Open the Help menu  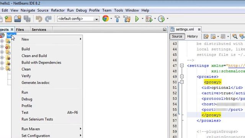tap(145, 10)
